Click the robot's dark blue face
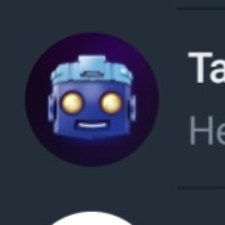This screenshot has height=225, width=225. (92, 109)
